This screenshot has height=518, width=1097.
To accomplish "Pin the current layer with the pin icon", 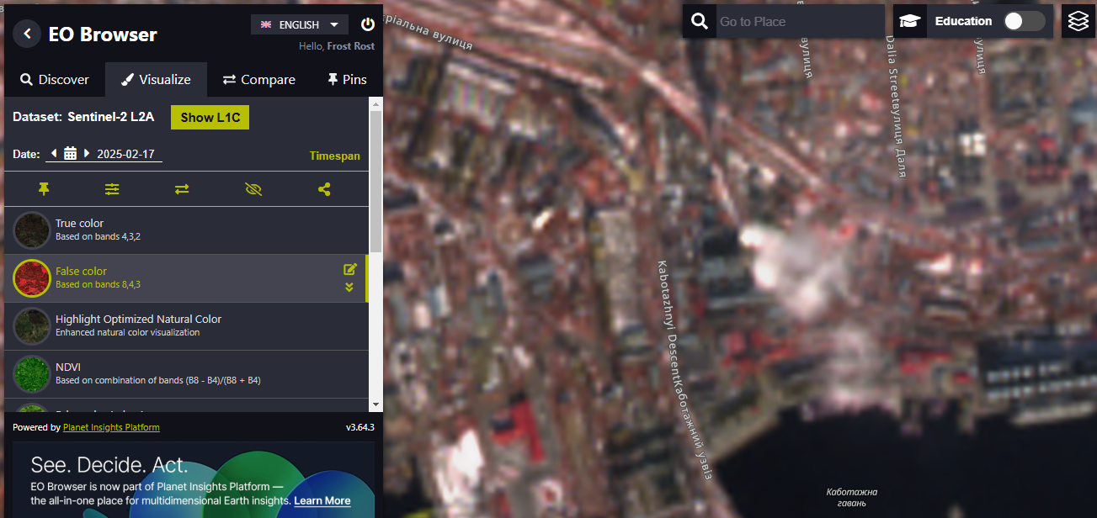I will click(44, 189).
